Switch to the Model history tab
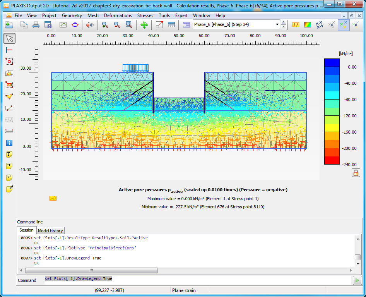Screen dimensions: 366x297 51,231
